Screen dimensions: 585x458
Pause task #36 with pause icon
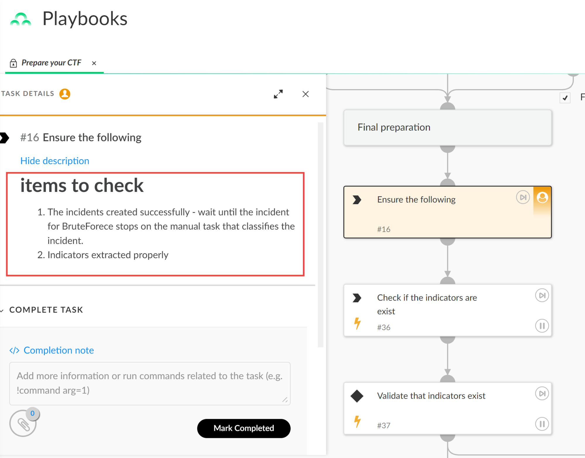pos(542,326)
